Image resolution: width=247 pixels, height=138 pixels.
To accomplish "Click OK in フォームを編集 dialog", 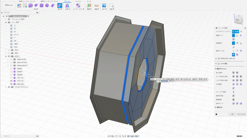I will [232, 114].
